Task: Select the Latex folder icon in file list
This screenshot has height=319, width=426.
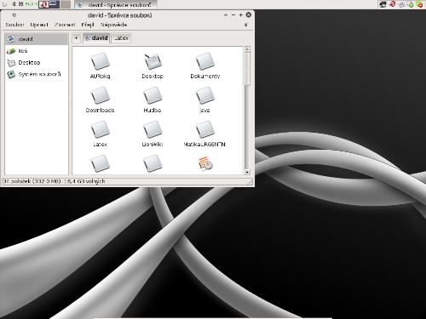Action: 100,130
